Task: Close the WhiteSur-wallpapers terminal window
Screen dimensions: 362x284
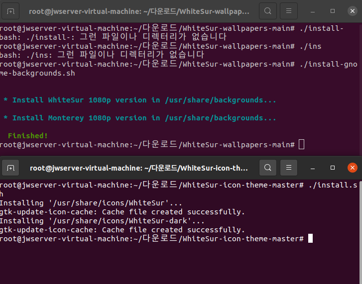Action: 353,11
